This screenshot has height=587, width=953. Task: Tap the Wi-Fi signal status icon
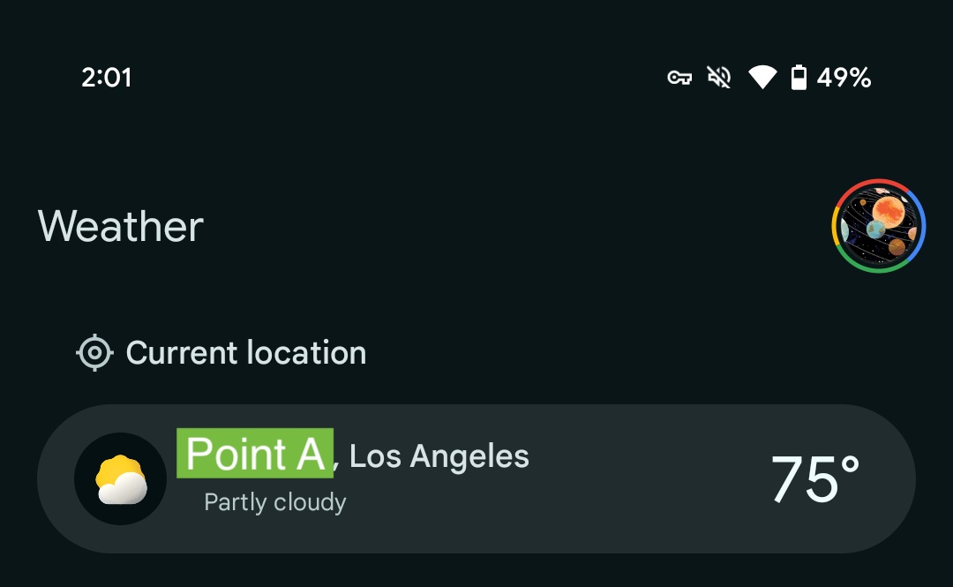[x=762, y=78]
